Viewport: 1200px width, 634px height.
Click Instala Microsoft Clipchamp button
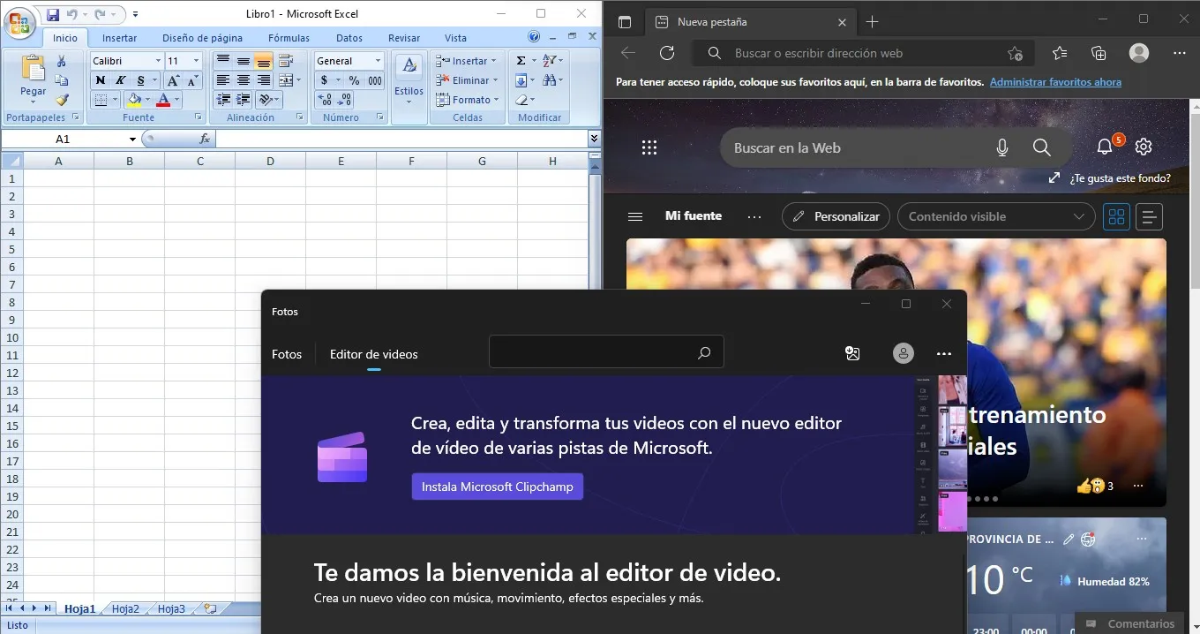coord(497,487)
